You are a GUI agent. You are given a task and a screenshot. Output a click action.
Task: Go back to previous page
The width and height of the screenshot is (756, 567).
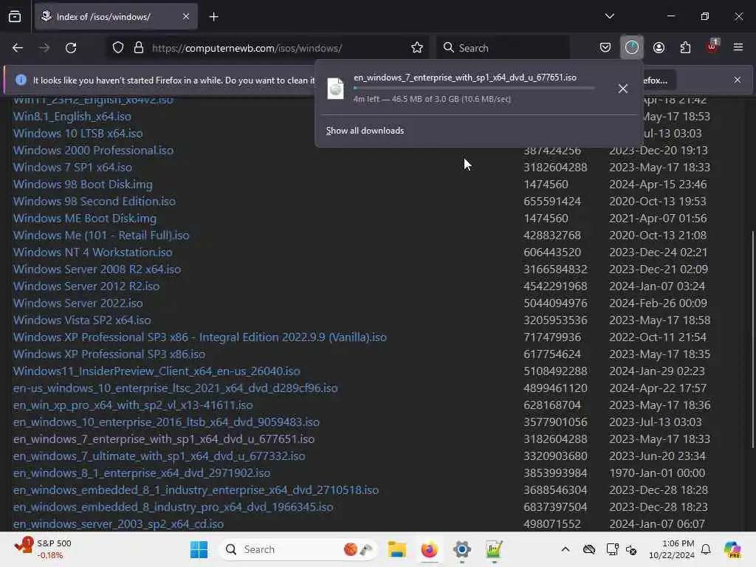[18, 48]
